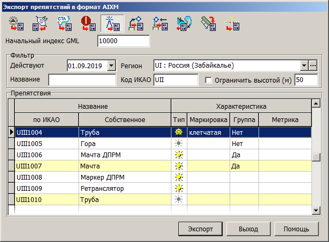Click the Экспорт button

tap(200, 229)
